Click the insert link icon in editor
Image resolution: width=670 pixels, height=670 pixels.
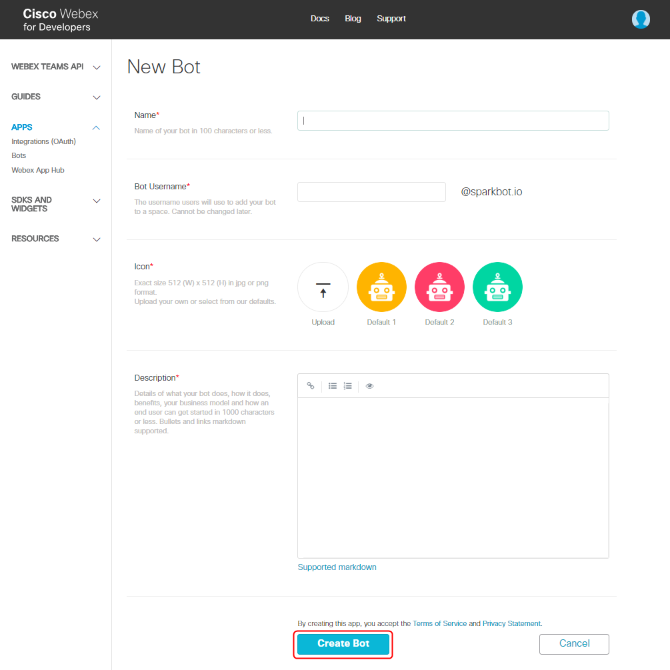pyautogui.click(x=311, y=386)
